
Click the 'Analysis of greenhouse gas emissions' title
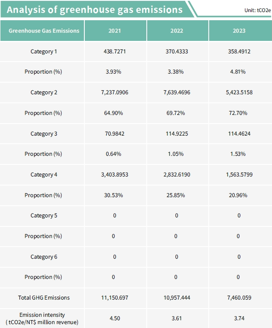(x=95, y=9)
